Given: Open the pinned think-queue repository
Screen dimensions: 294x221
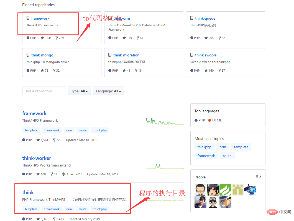Looking at the screenshot, I should (x=205, y=18).
